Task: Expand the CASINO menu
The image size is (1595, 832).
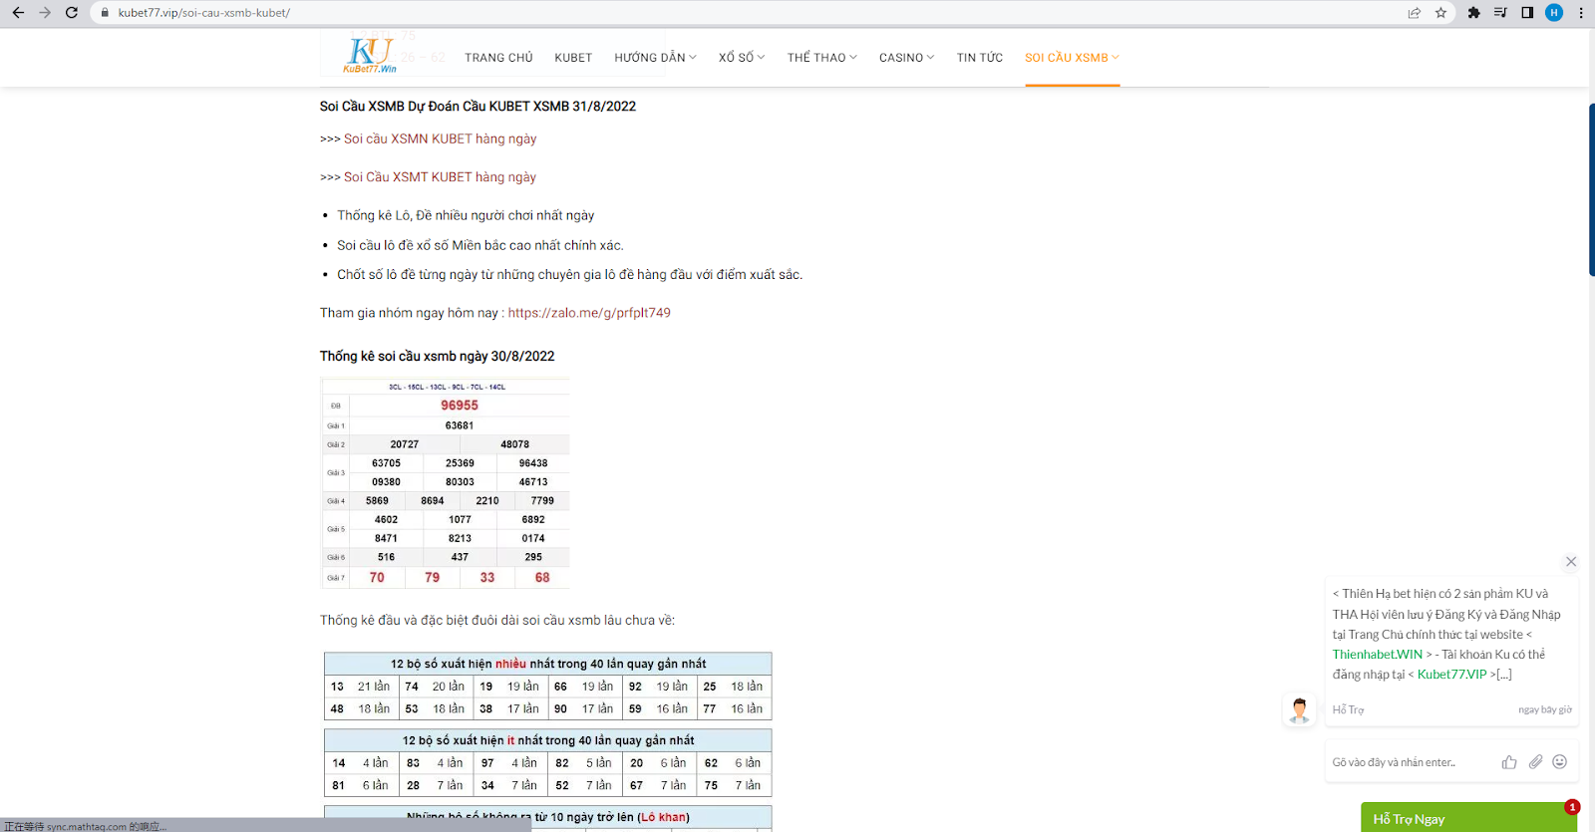Action: tap(907, 58)
